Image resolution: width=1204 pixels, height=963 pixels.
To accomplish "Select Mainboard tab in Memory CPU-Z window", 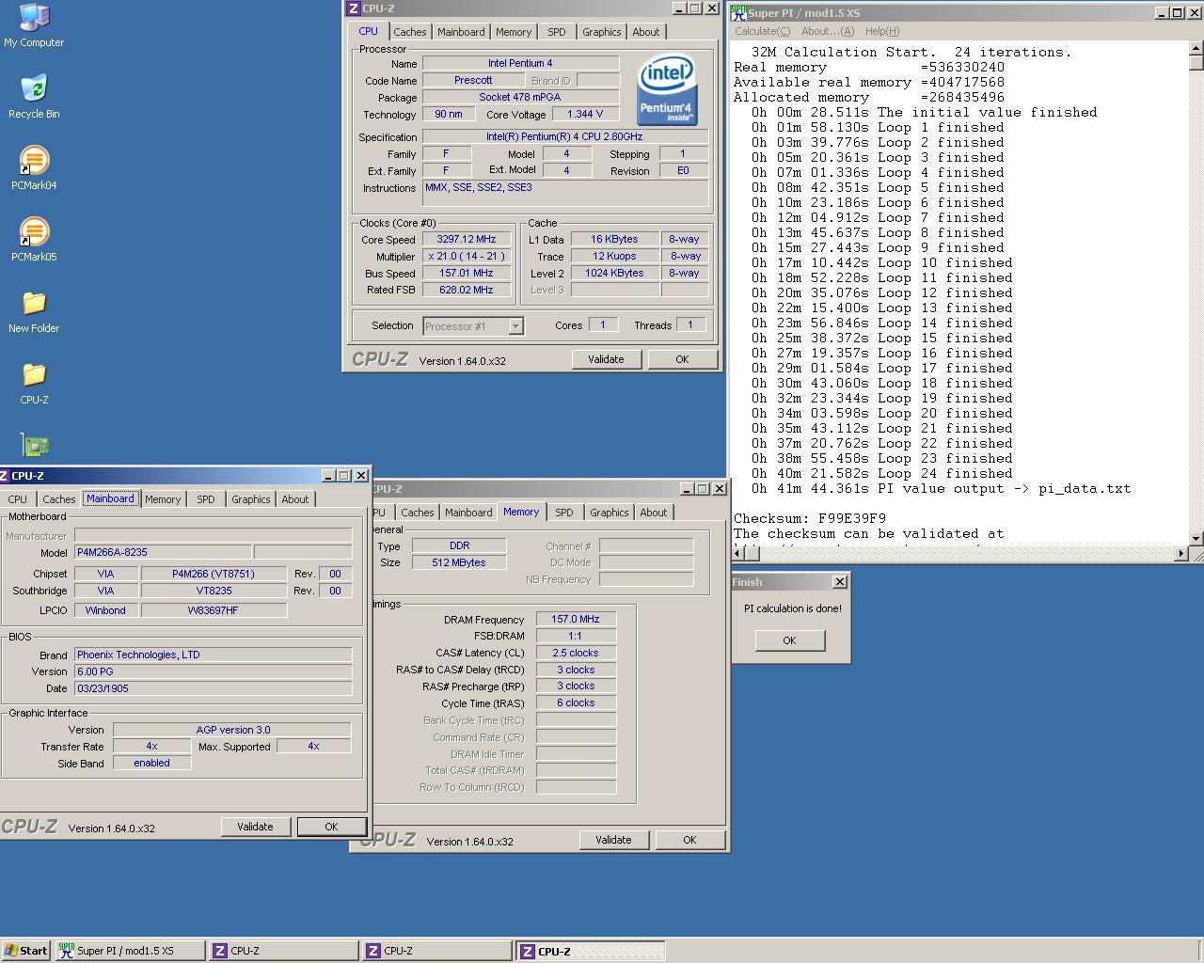I will tap(468, 513).
